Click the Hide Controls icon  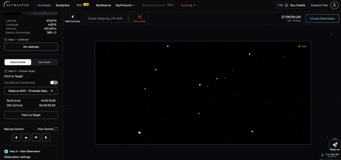72,17
